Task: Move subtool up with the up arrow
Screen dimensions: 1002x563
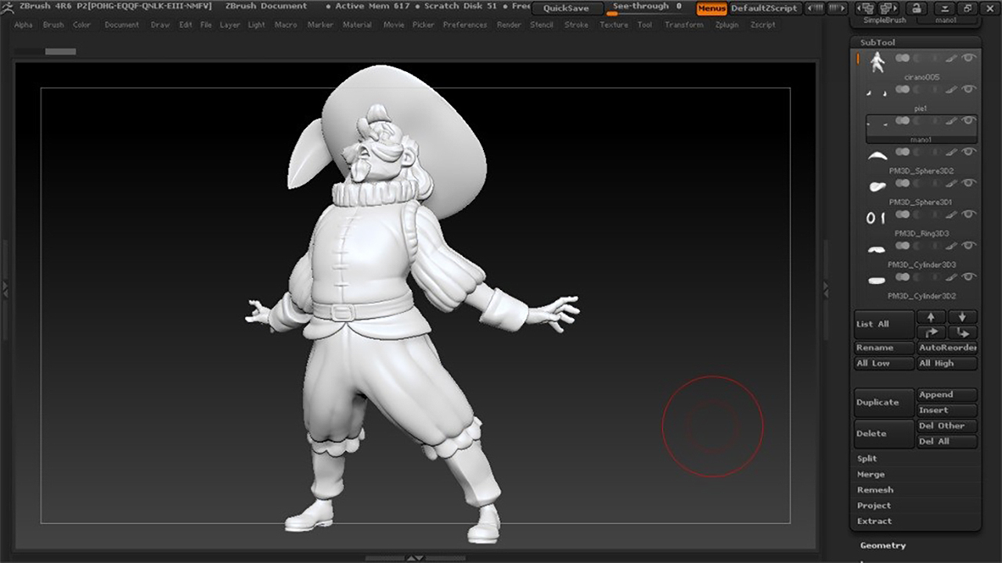Action: 931,317
